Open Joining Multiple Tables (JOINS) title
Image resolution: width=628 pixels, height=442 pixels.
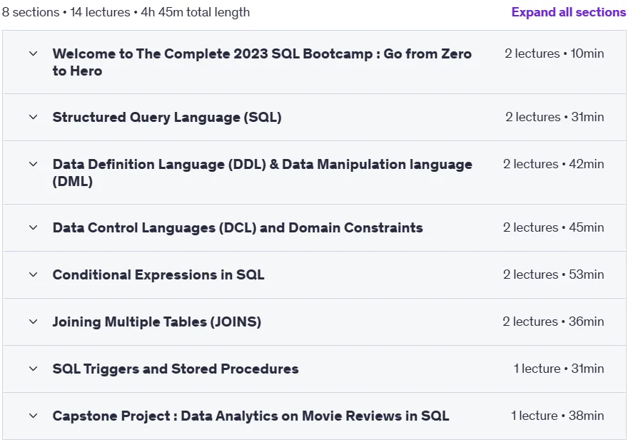pos(156,322)
